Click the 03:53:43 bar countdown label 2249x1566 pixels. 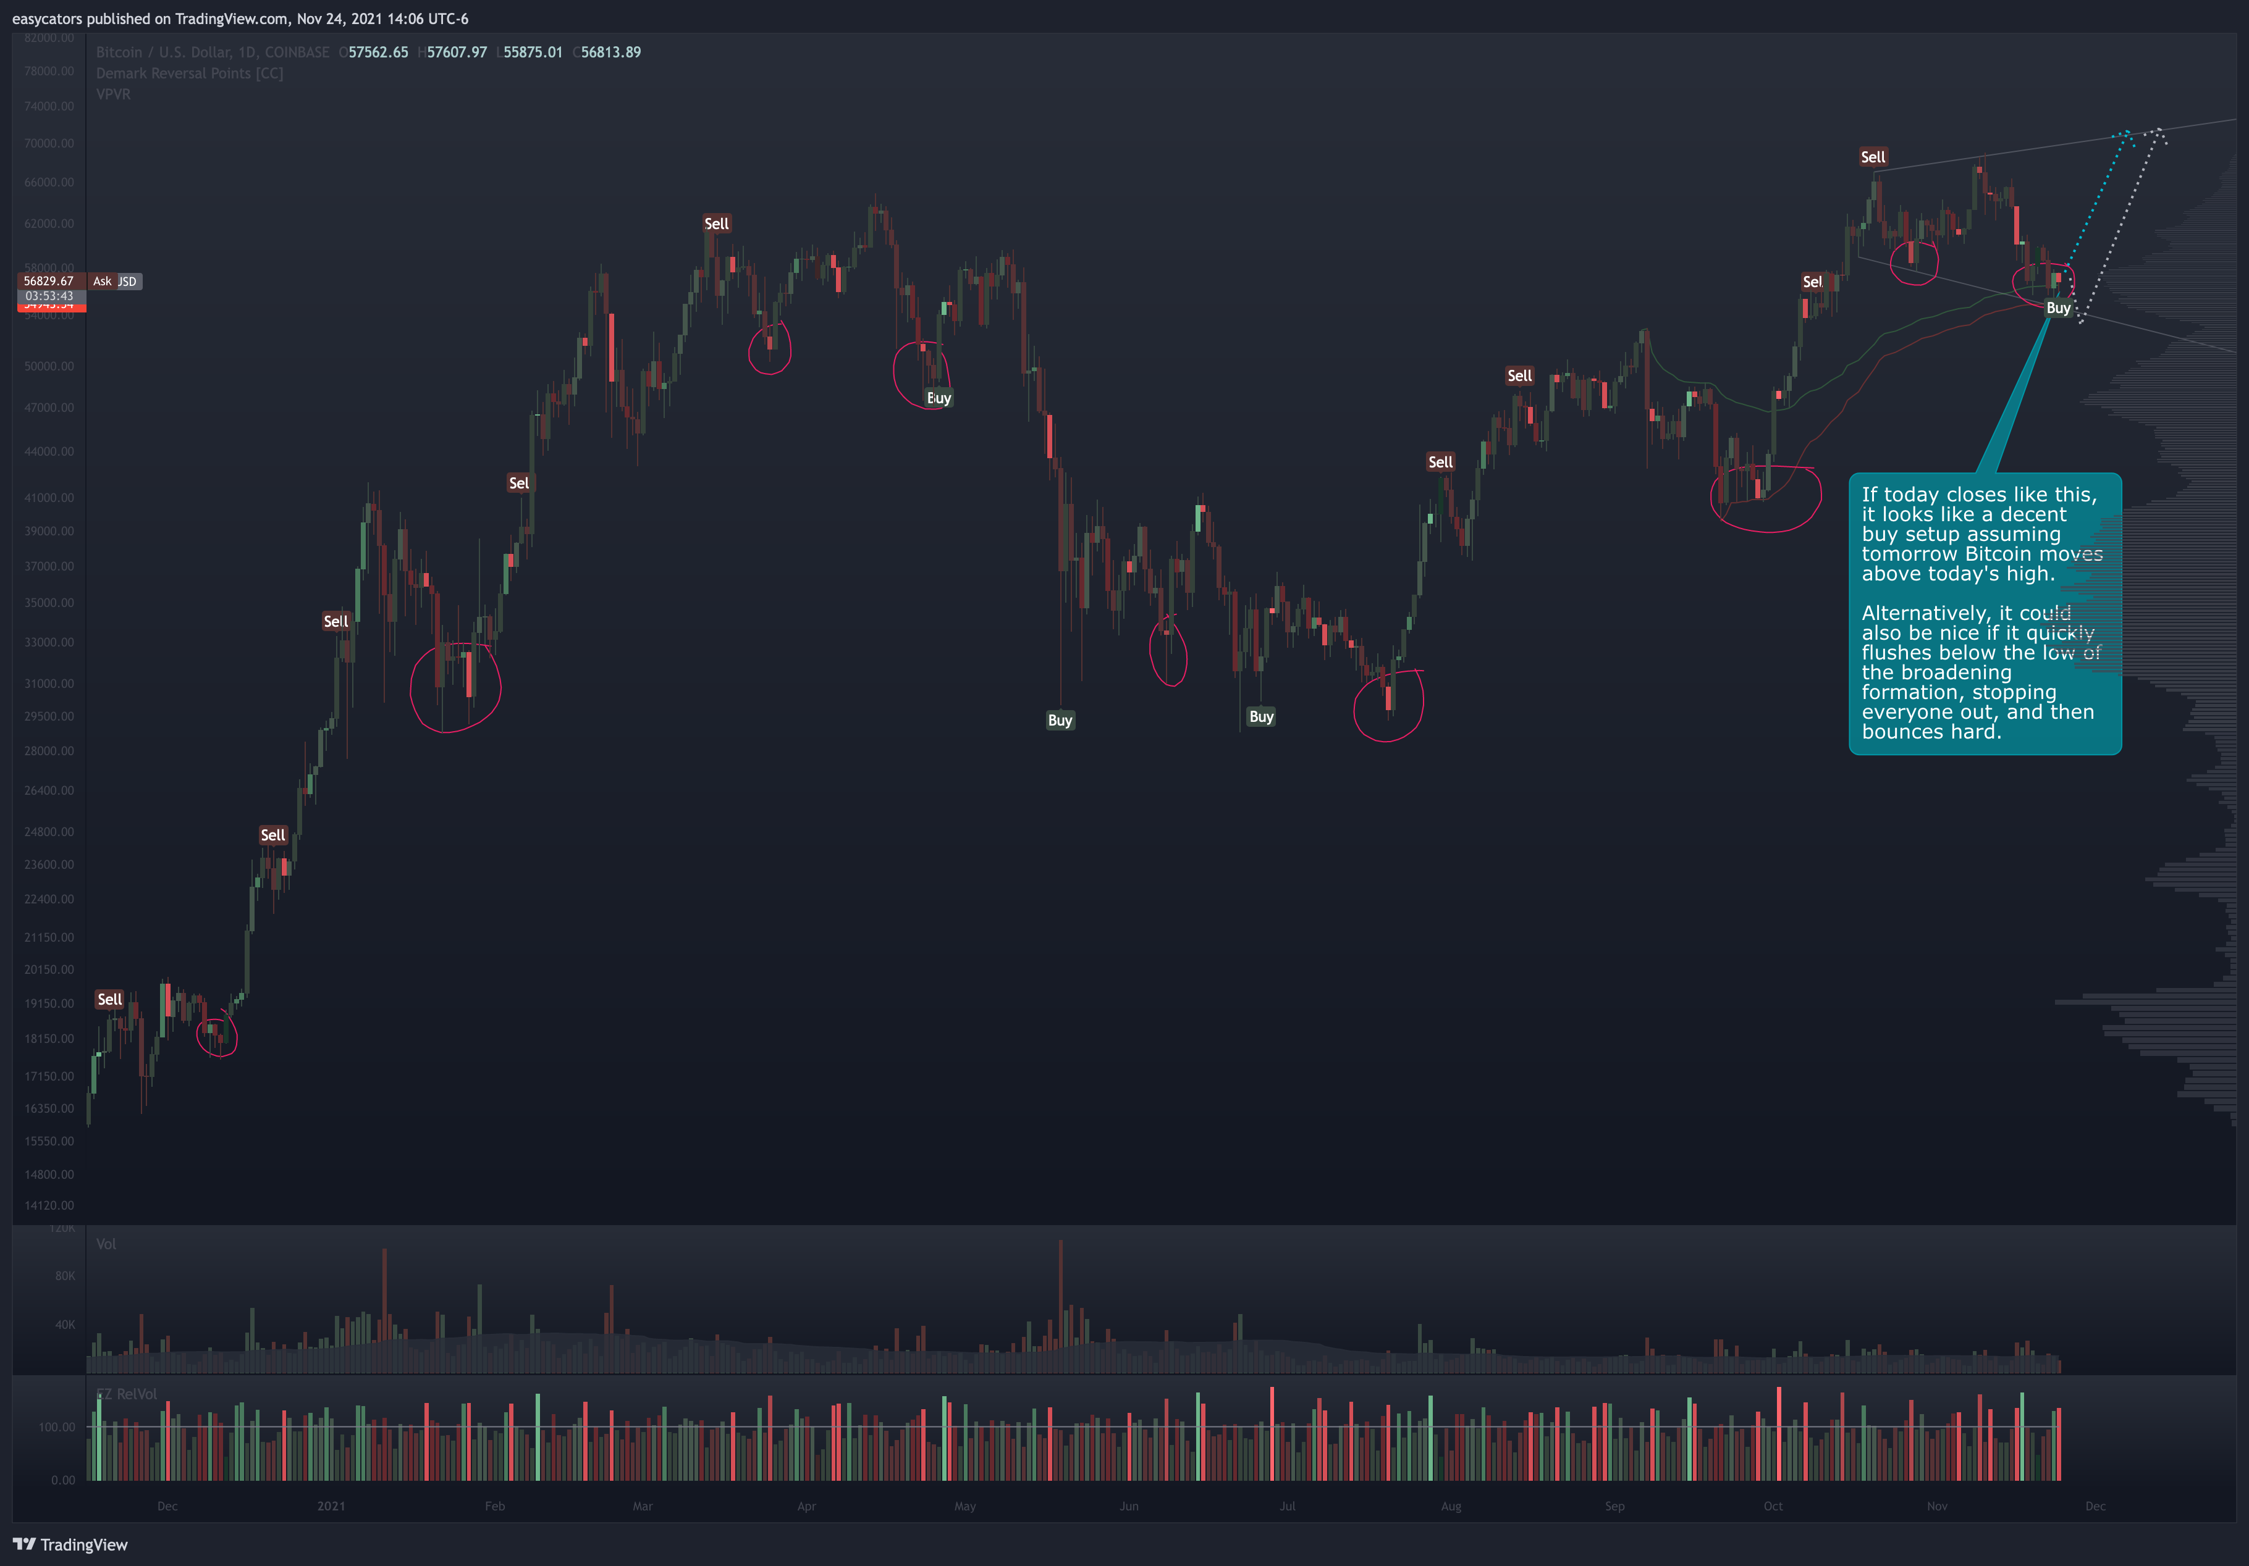(49, 296)
